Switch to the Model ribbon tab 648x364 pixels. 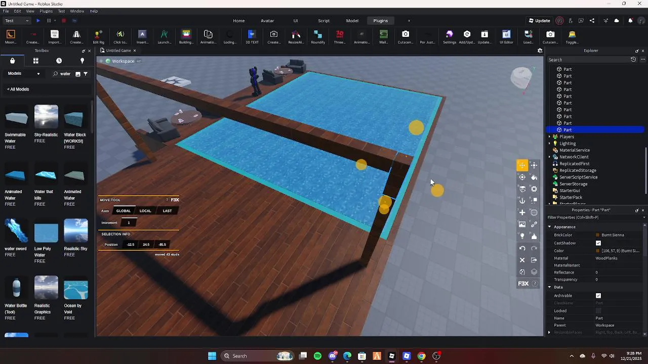[352, 21]
